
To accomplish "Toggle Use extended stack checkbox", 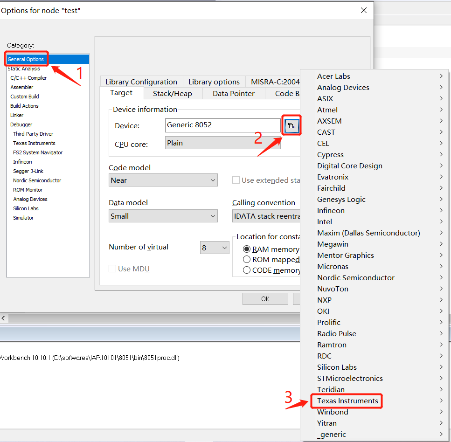I will [236, 180].
